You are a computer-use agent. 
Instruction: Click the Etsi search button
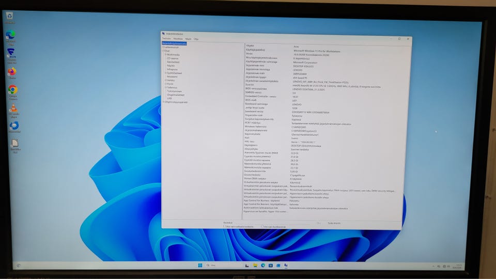point(319,223)
